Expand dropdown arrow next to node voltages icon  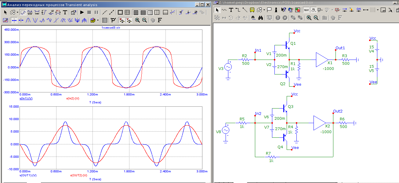332,10
